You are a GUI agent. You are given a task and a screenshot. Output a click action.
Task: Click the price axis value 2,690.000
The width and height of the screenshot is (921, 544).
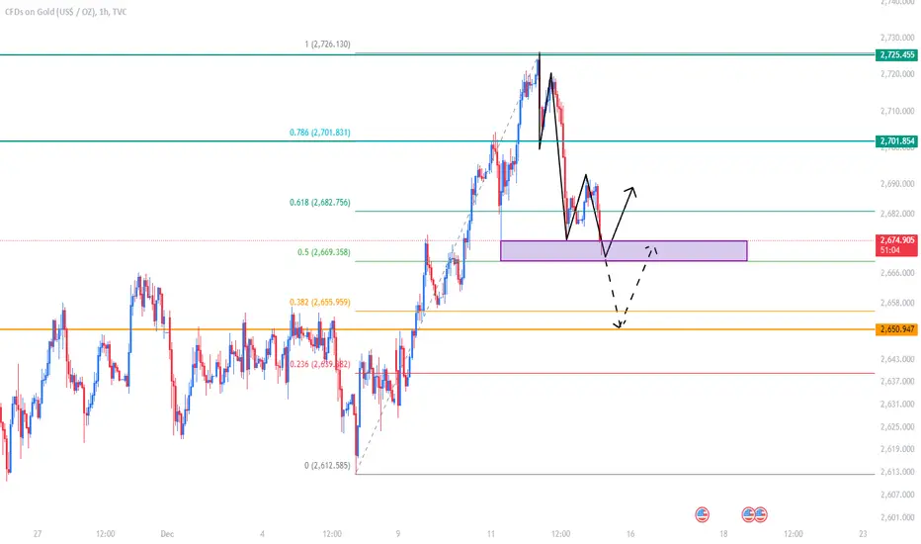click(897, 184)
